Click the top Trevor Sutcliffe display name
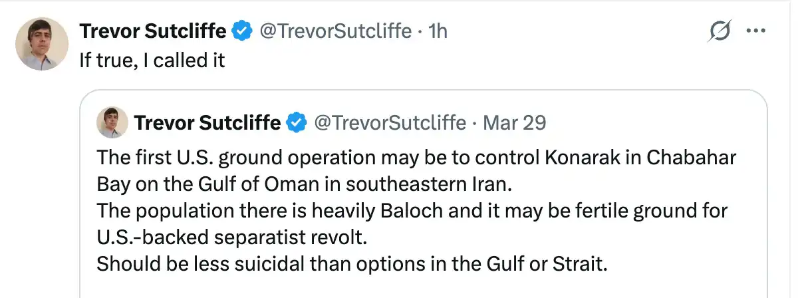 [153, 31]
